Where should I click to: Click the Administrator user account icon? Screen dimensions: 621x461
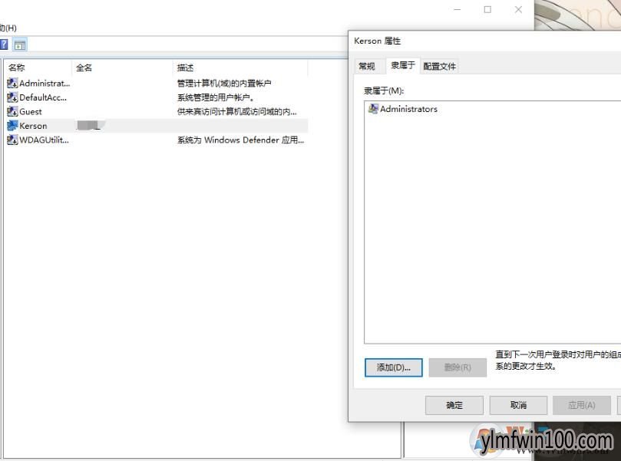12,83
